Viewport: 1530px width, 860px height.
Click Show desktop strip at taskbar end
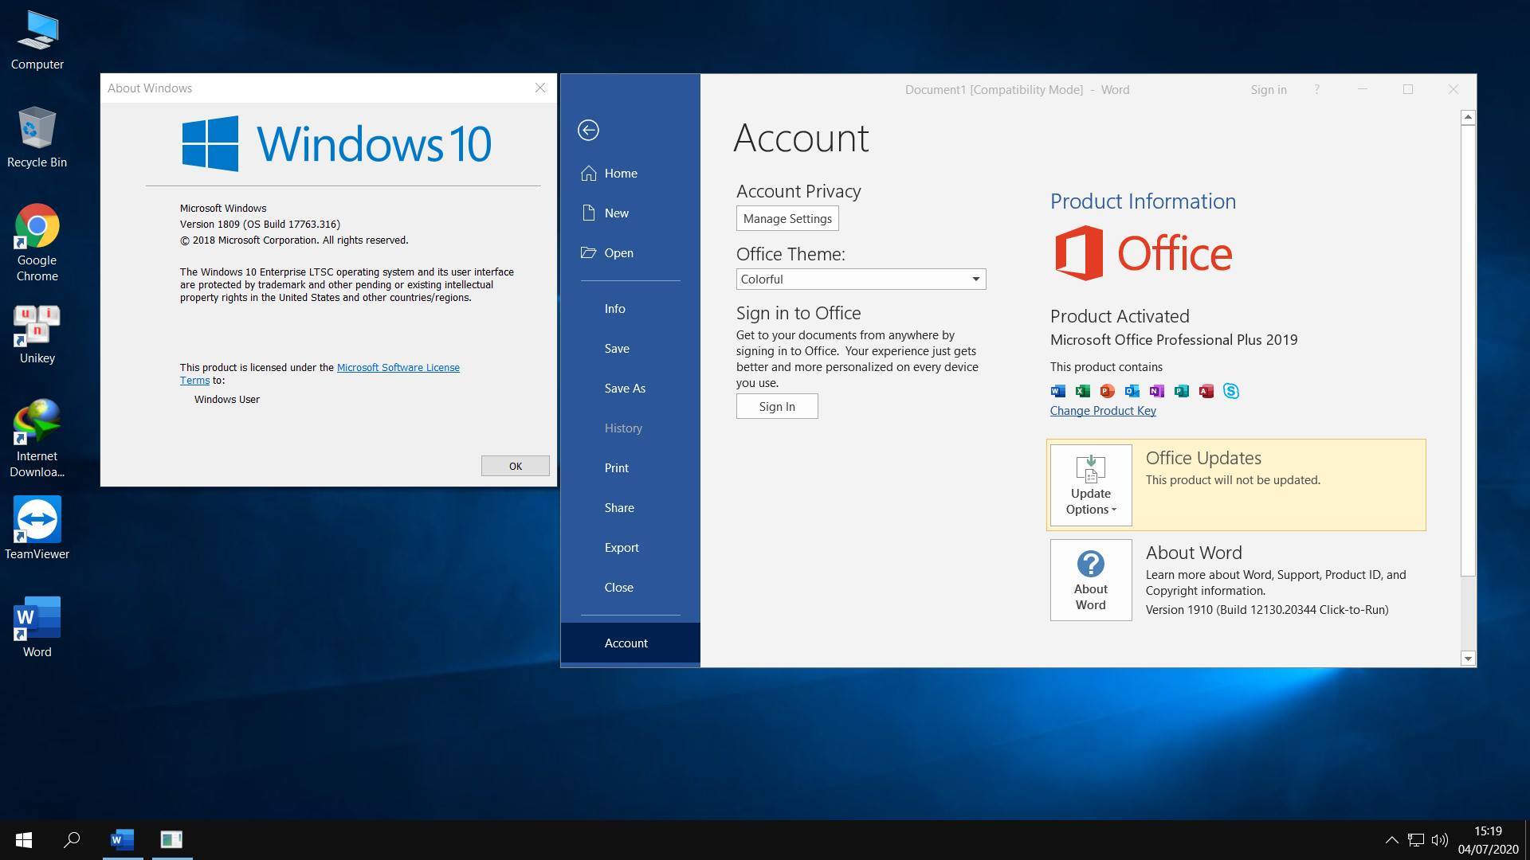click(1526, 840)
